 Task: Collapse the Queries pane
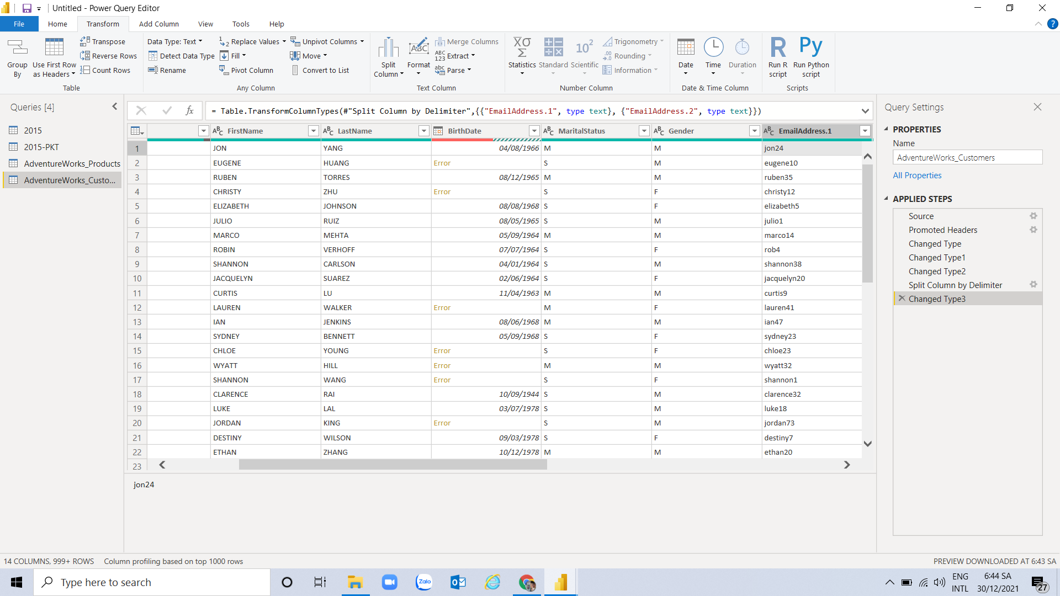[115, 107]
